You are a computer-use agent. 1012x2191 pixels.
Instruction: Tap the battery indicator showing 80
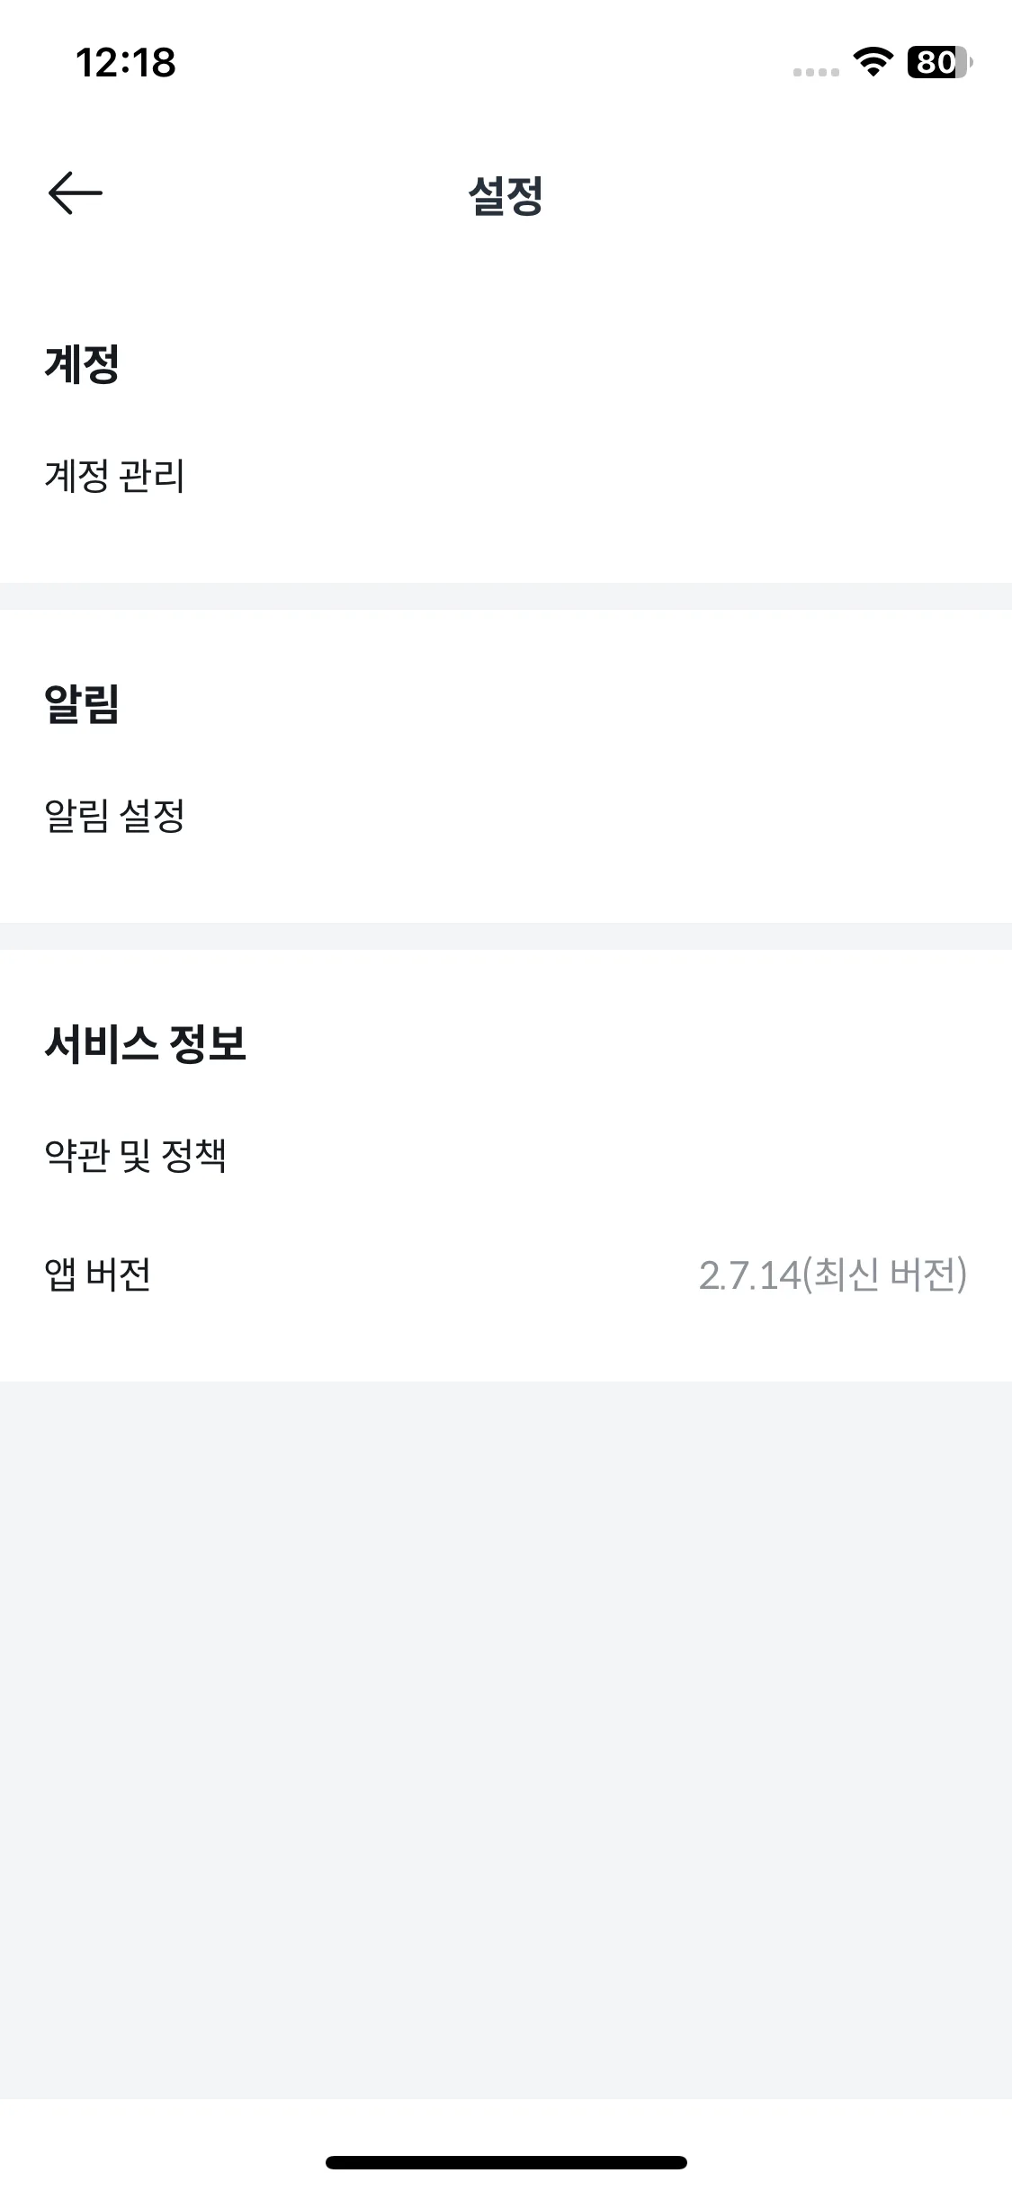coord(940,62)
